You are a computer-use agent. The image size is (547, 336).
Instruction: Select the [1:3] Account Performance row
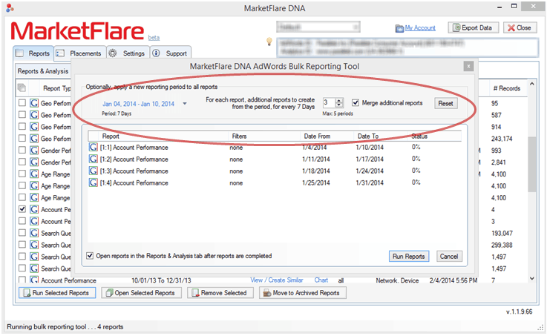click(x=274, y=171)
